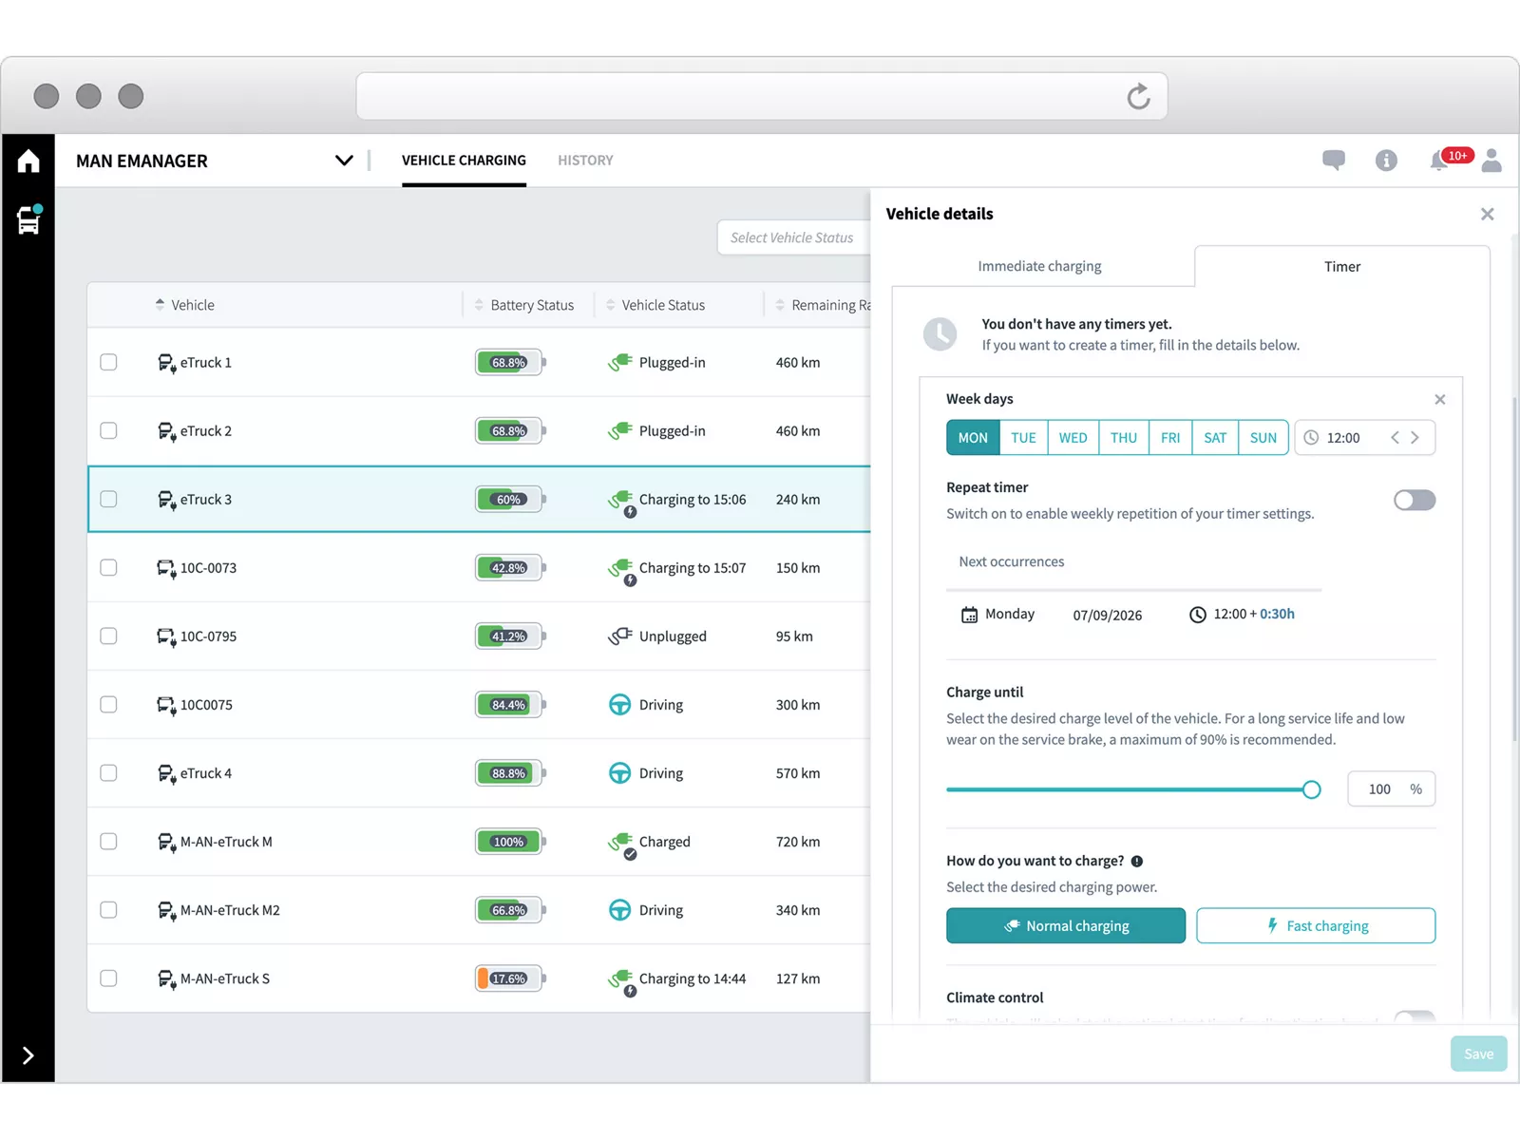The width and height of the screenshot is (1520, 1140).
Task: Enable the Repeat timer switch
Action: [1415, 500]
